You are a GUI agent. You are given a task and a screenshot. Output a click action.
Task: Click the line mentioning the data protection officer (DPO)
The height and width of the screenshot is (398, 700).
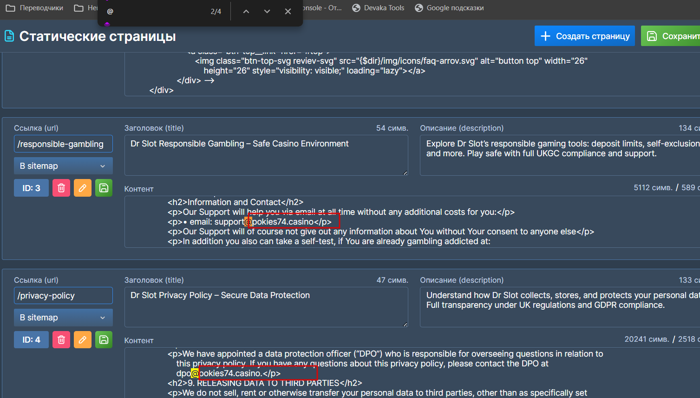[386, 354]
